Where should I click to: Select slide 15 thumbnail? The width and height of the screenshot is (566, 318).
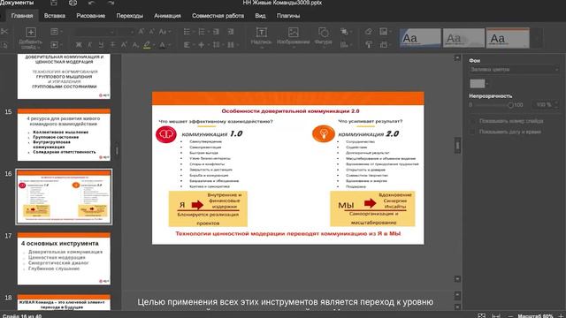pos(64,135)
